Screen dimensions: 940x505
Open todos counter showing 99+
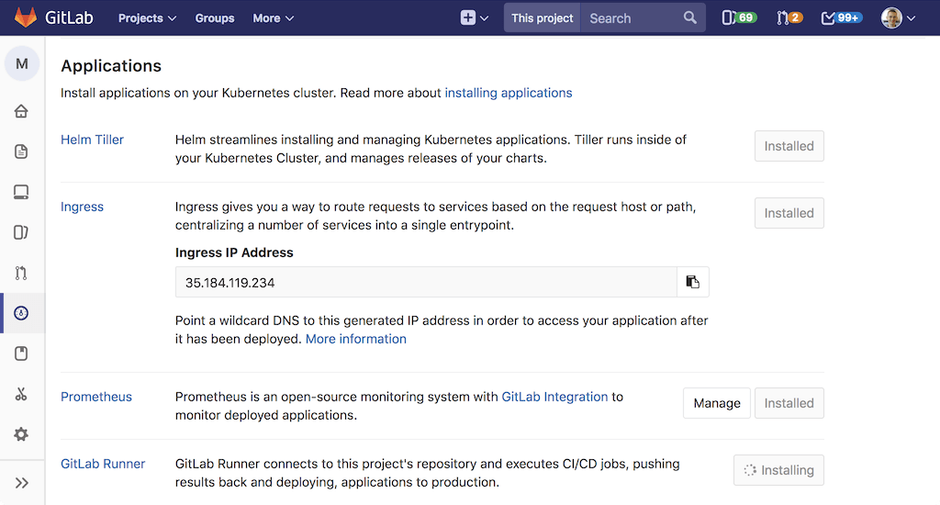pyautogui.click(x=841, y=18)
